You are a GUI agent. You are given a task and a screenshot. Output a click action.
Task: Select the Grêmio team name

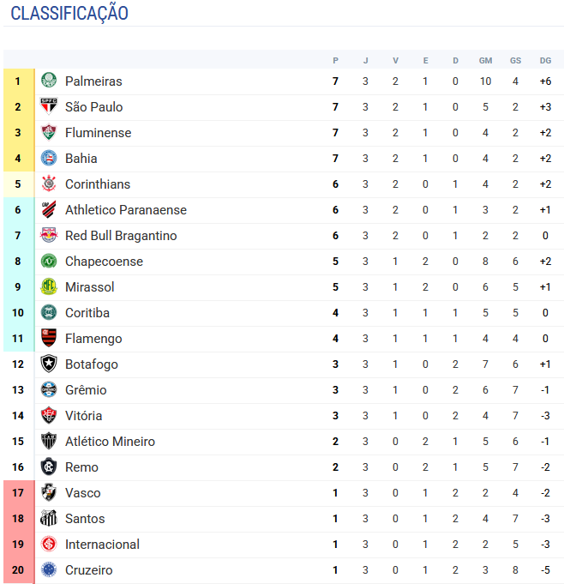(x=86, y=390)
